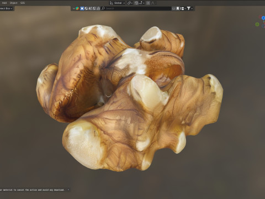Image resolution: width=265 pixels, height=199 pixels.
Task: Open the snapping options dropdown
Action: [141, 3]
